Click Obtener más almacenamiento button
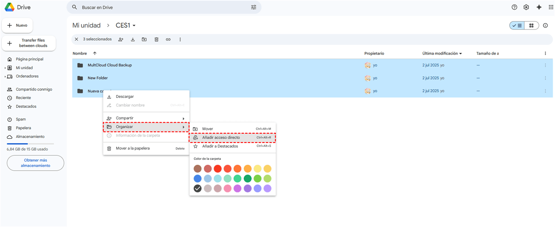Screen dimensions: 555x227 click(x=36, y=163)
